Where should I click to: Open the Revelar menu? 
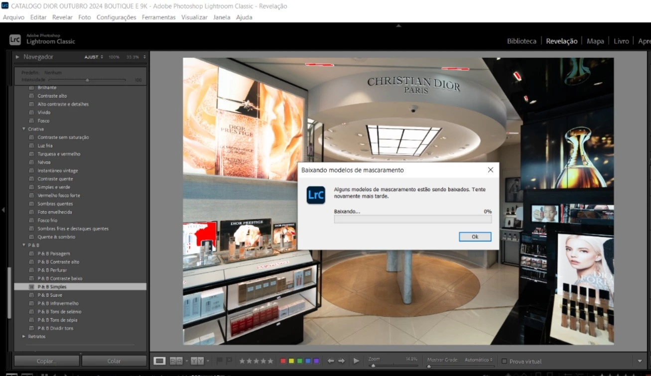(62, 17)
